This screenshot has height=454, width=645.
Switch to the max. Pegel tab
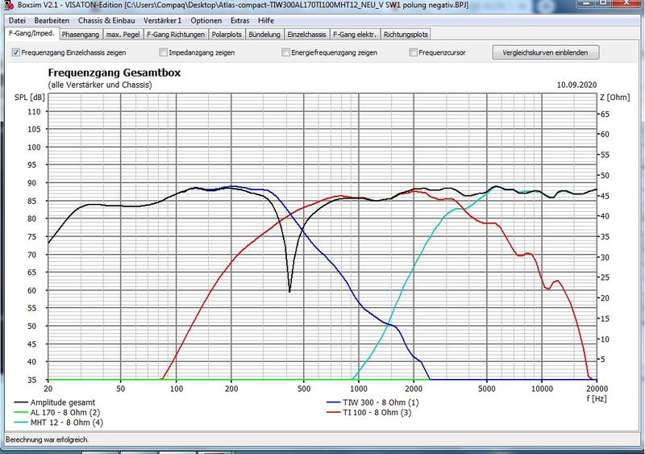(x=123, y=35)
